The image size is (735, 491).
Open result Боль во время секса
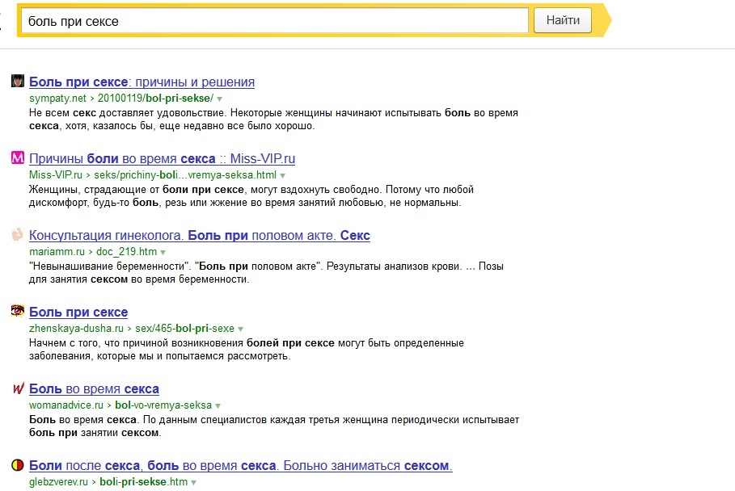(95, 389)
